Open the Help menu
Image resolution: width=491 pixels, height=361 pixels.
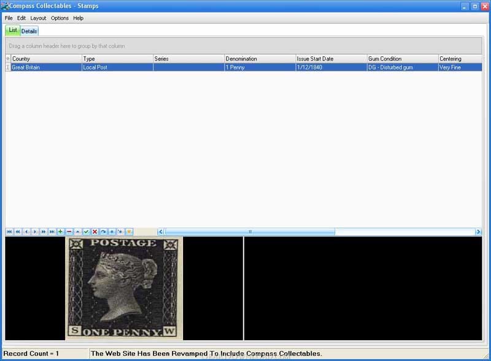pos(79,18)
